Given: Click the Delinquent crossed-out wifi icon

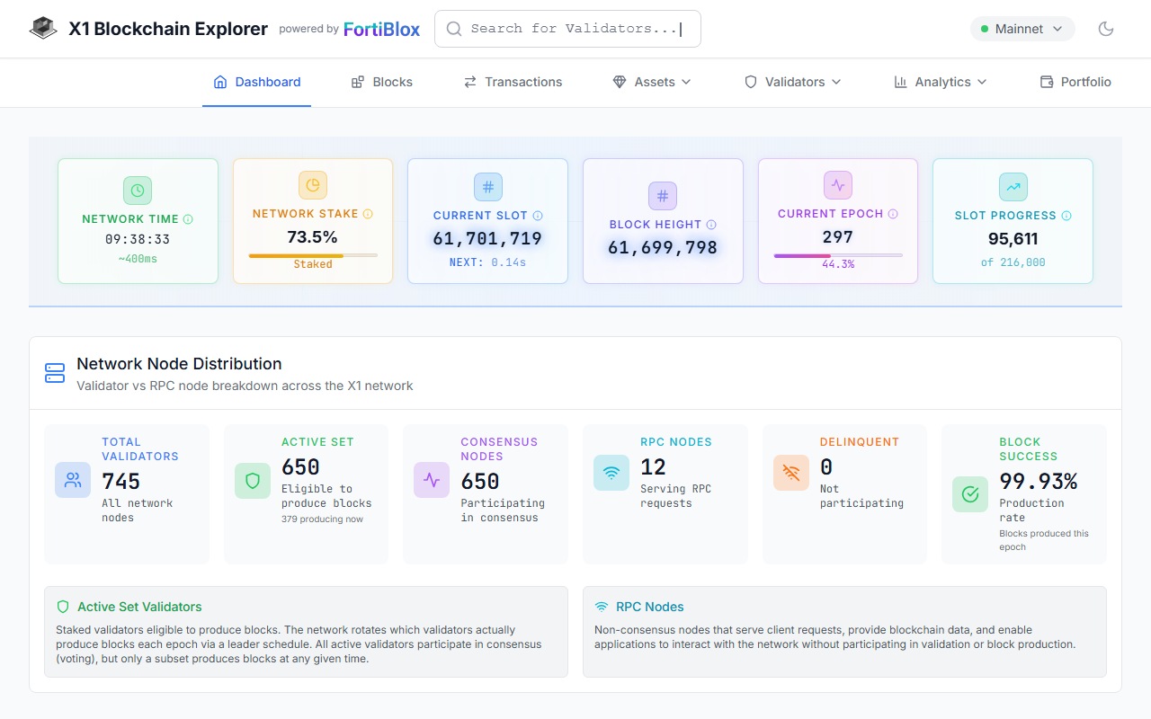Looking at the screenshot, I should point(791,473).
